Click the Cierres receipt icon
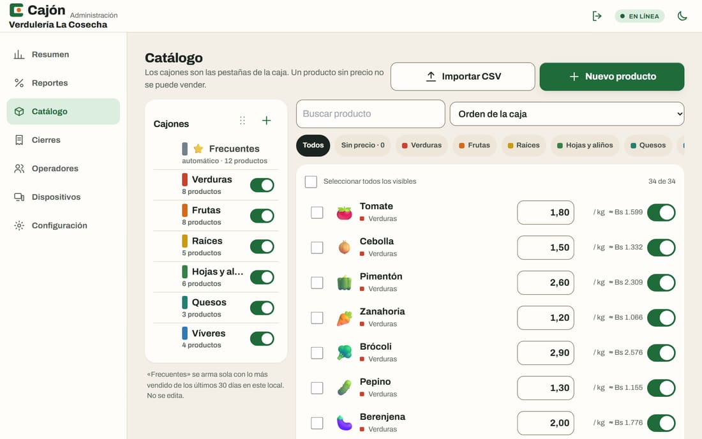Screen dimensions: 702x439 [19, 140]
